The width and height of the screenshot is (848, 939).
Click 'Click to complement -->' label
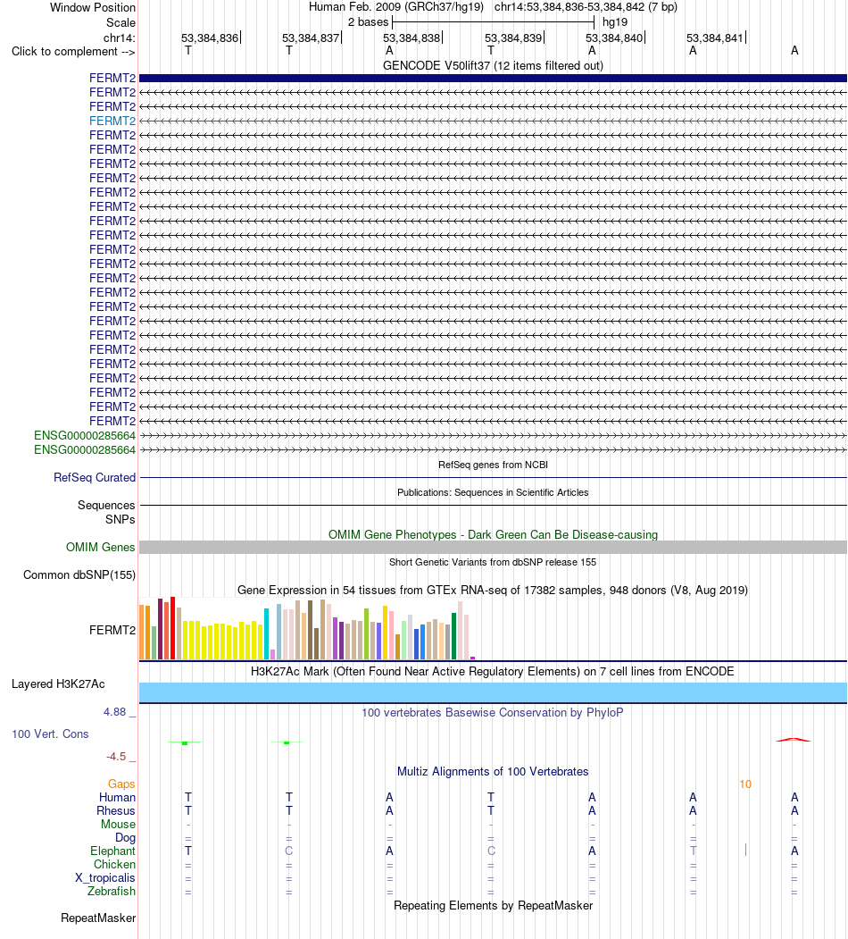[73, 52]
